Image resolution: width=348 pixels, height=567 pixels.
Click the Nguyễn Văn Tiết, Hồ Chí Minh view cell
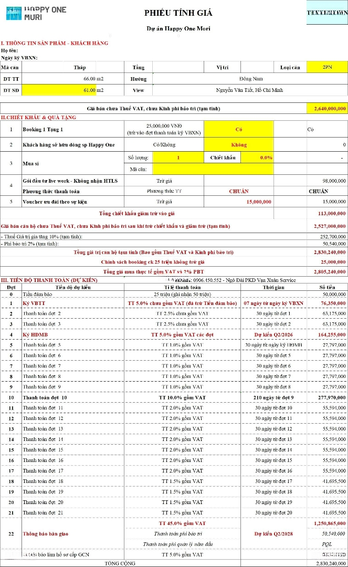[249, 90]
